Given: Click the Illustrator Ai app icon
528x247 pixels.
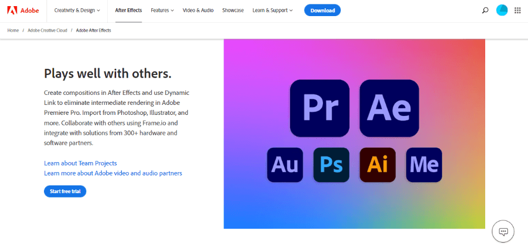Looking at the screenshot, I should point(377,165).
